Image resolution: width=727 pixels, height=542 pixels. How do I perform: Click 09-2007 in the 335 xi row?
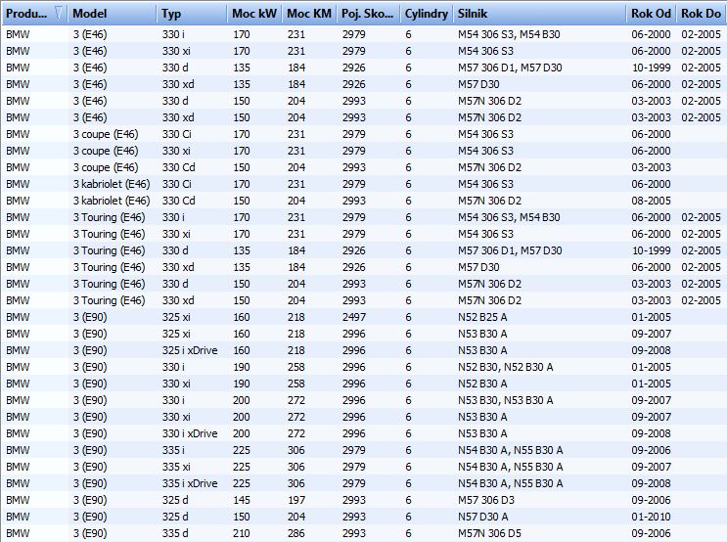651,467
